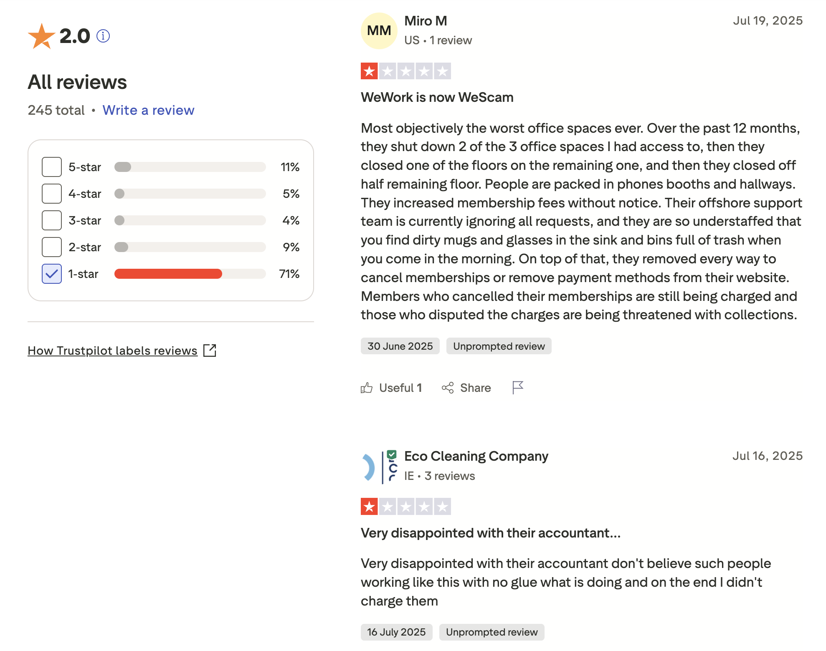The width and height of the screenshot is (826, 651).
Task: Flag Miro M's review with the flag icon
Action: click(517, 388)
